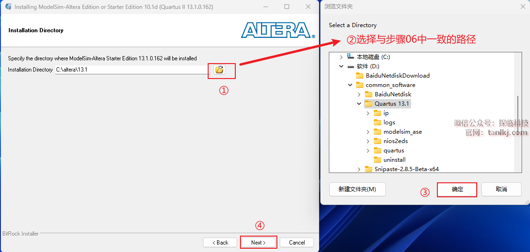Expand the 本地磁盘 (C:) drive node
Image resolution: width=530 pixels, height=252 pixels.
(341, 57)
